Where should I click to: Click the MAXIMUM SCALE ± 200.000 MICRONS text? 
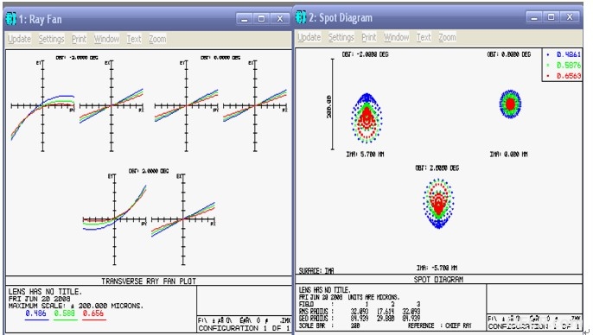click(76, 306)
